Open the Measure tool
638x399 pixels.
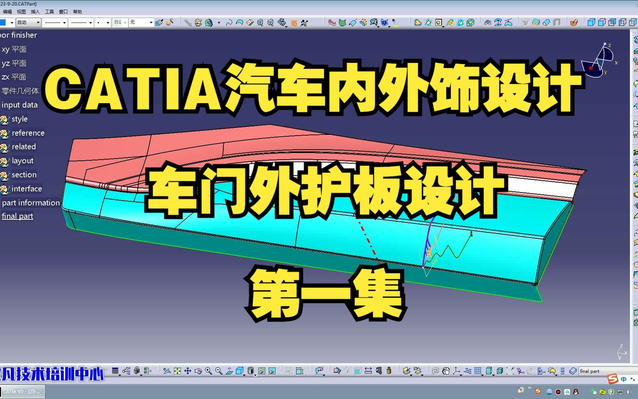click(x=368, y=371)
